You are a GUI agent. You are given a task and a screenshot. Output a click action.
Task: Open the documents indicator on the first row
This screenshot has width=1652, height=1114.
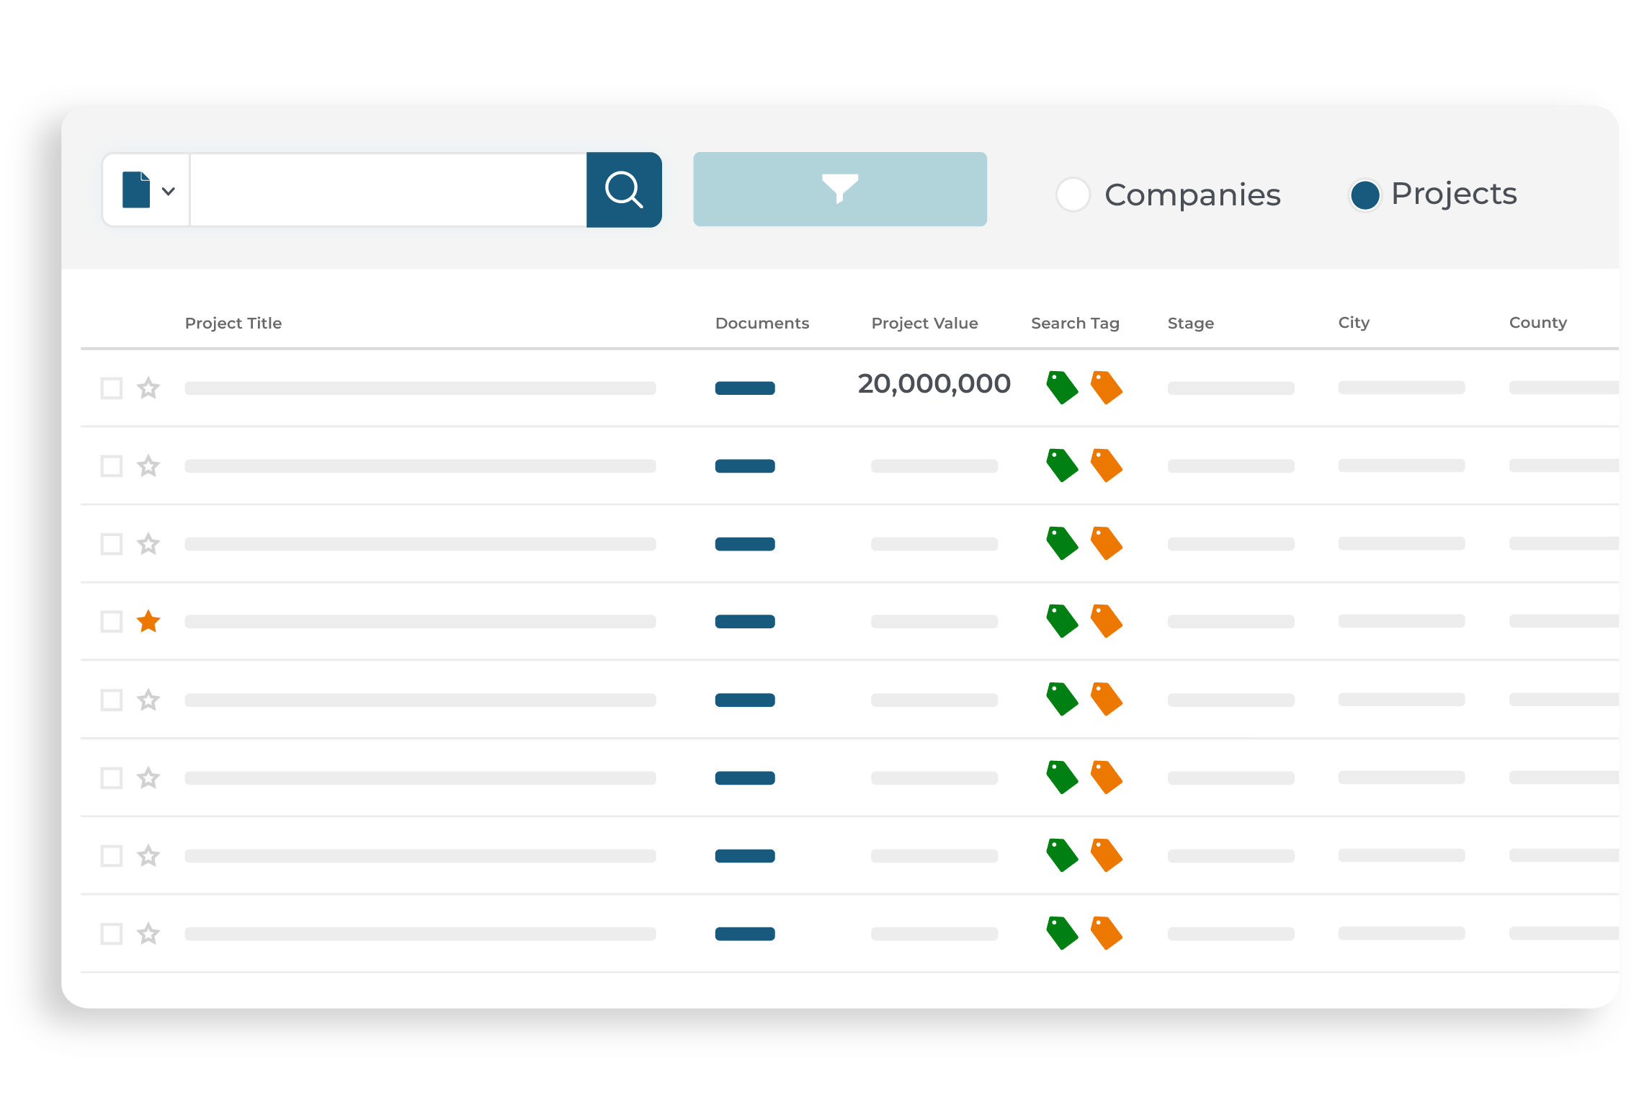point(744,388)
